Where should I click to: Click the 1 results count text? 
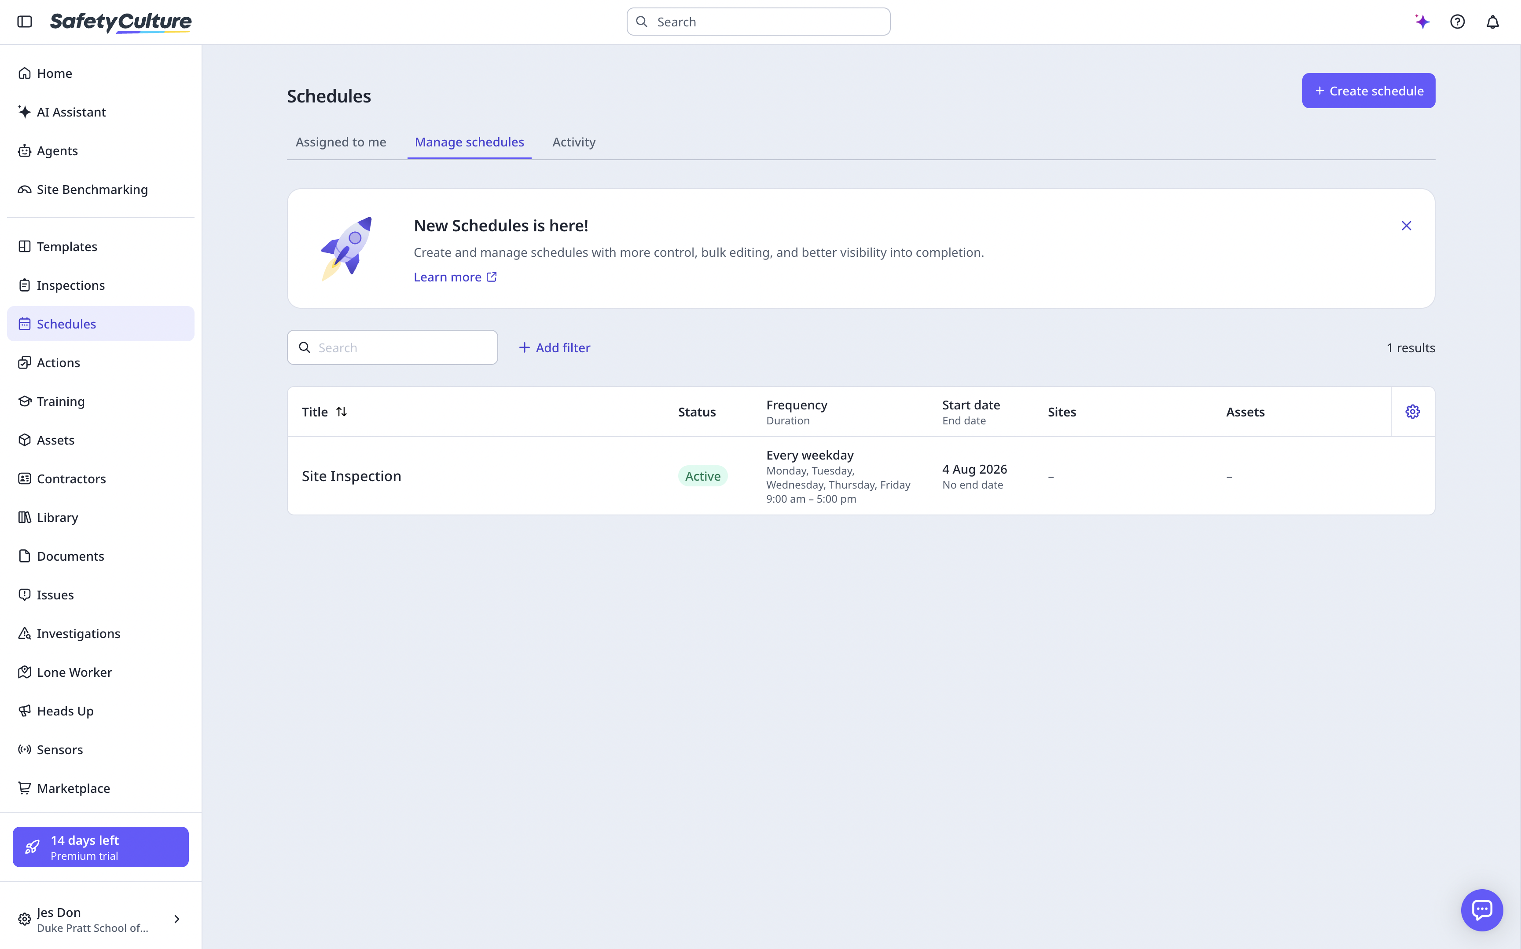point(1411,348)
